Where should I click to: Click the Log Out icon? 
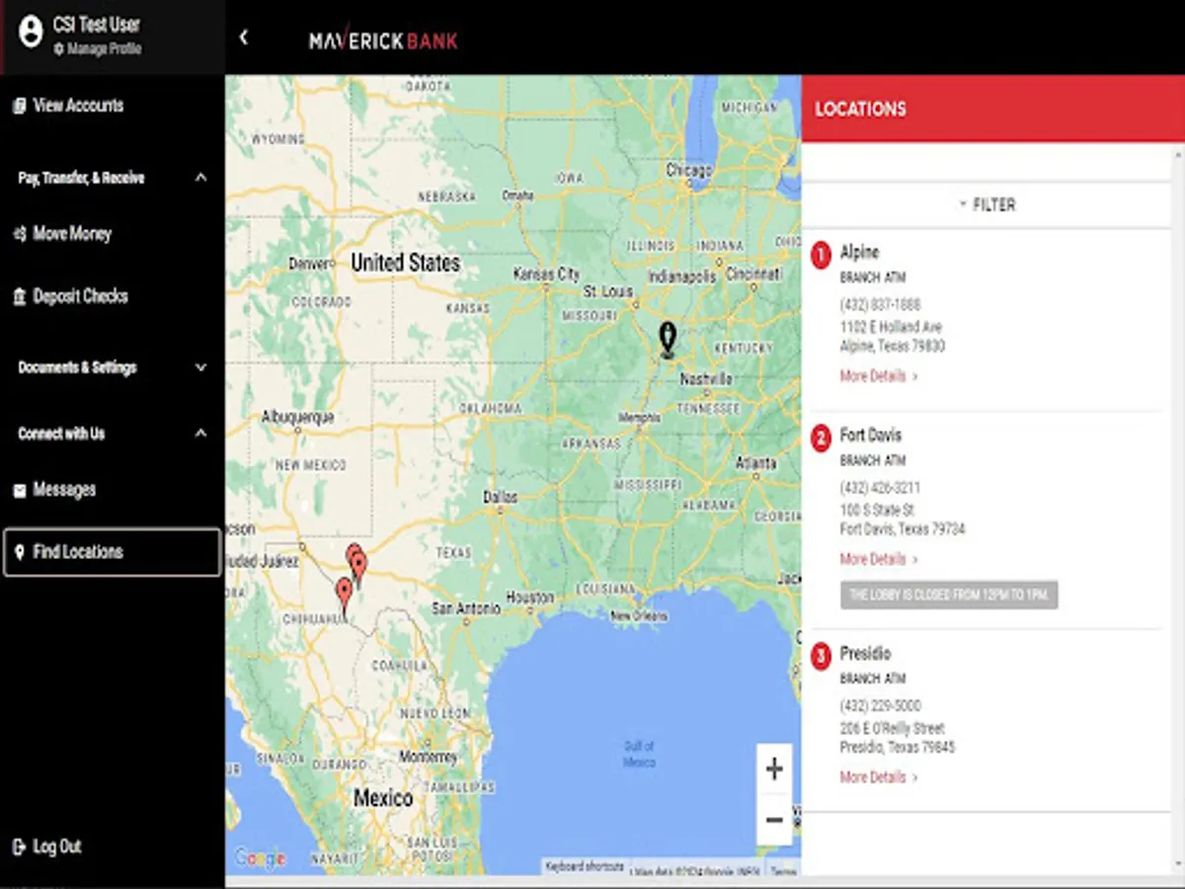[x=19, y=847]
